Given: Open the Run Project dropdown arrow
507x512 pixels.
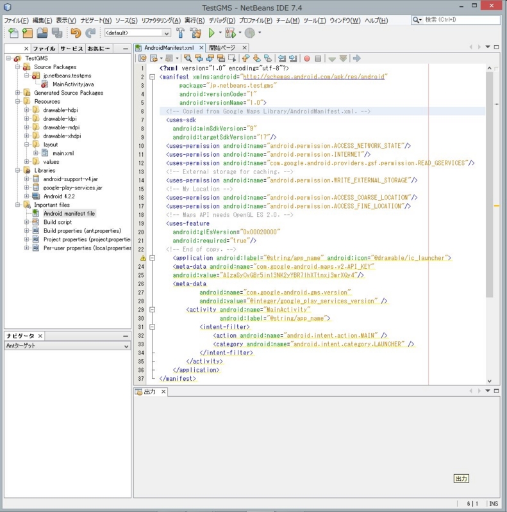Looking at the screenshot, I should pos(220,33).
